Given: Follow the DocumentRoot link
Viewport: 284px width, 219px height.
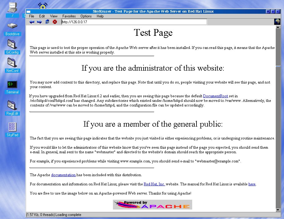Looking at the screenshot, I should (215, 96).
